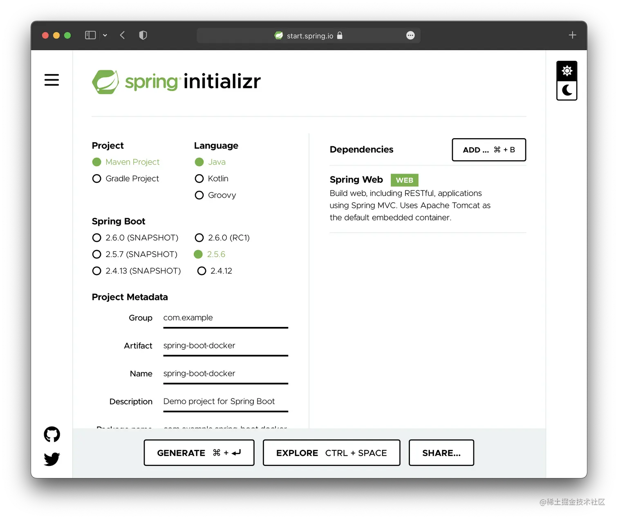Select Spring Boot 2.6.0 (RC1)
Image resolution: width=618 pixels, height=519 pixels.
tap(222, 237)
